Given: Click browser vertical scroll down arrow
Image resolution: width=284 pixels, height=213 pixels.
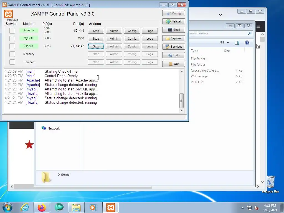Looking at the screenshot, I should (263, 182).
